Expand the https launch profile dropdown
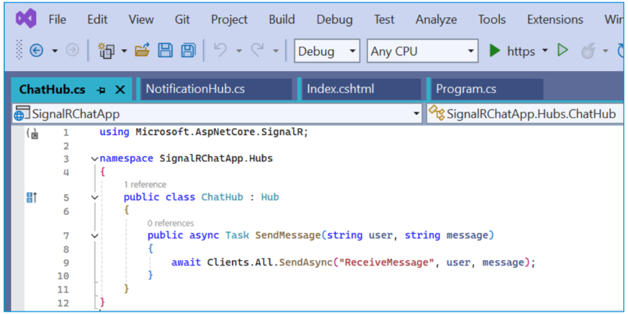 545,52
